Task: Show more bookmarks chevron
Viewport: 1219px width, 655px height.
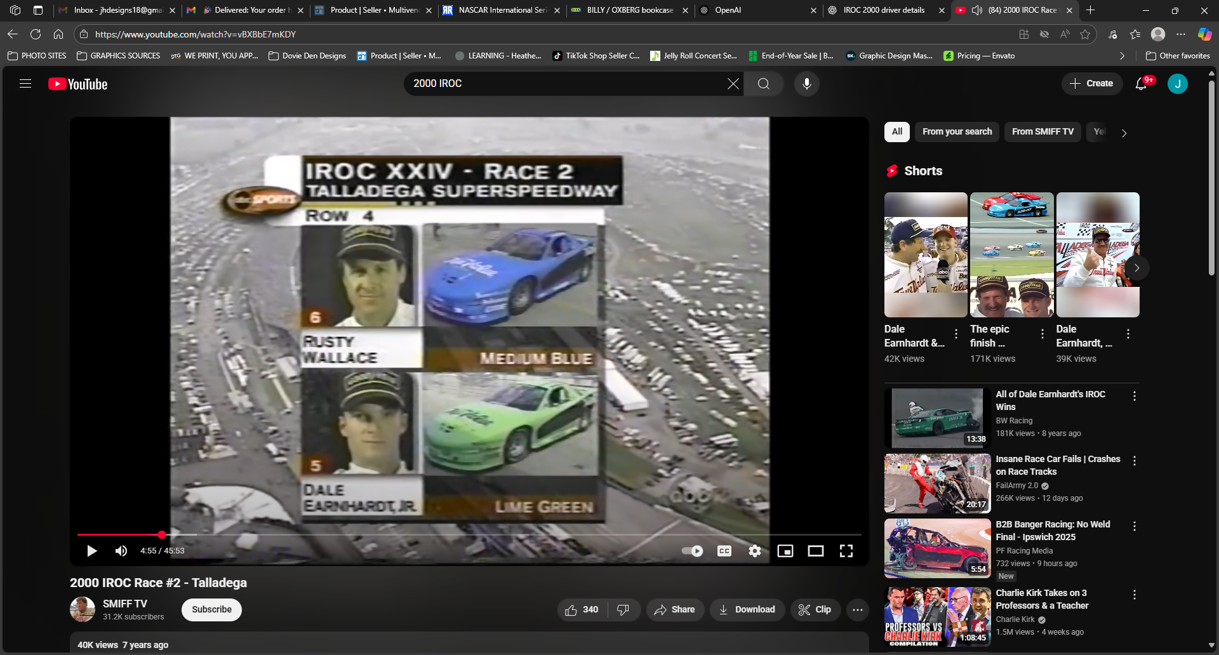Action: [1122, 56]
